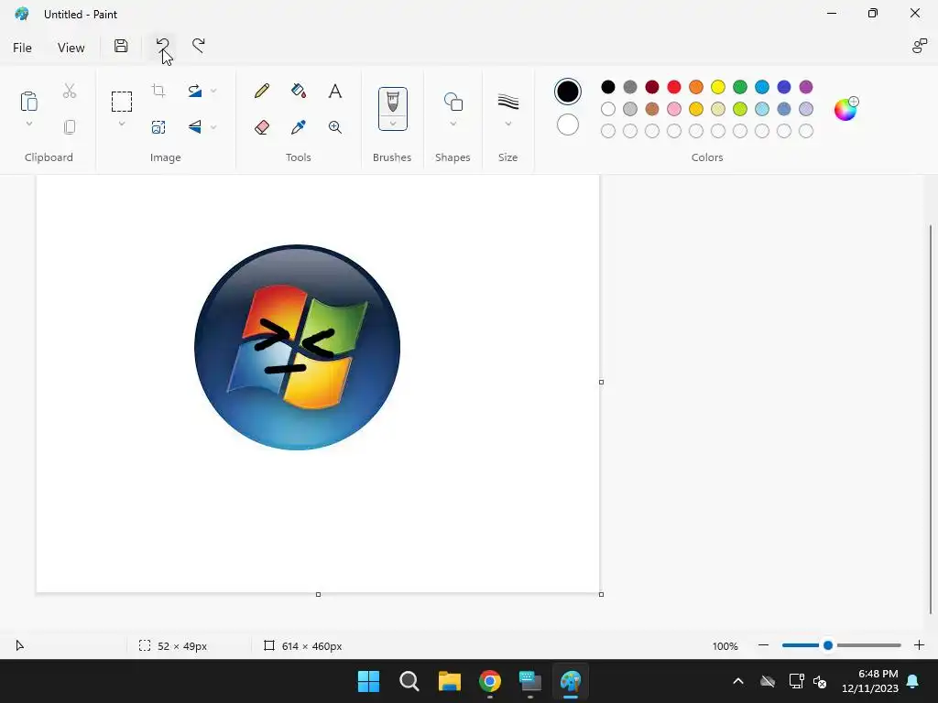Pick the orange palette color

pos(696,87)
